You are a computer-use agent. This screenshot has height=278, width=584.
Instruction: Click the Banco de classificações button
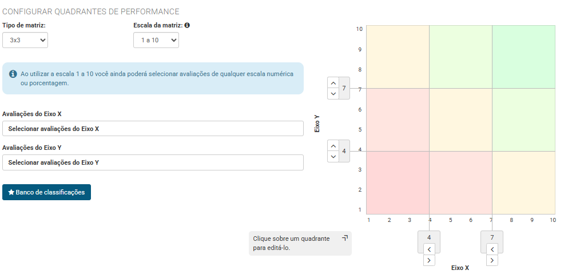[x=46, y=192]
